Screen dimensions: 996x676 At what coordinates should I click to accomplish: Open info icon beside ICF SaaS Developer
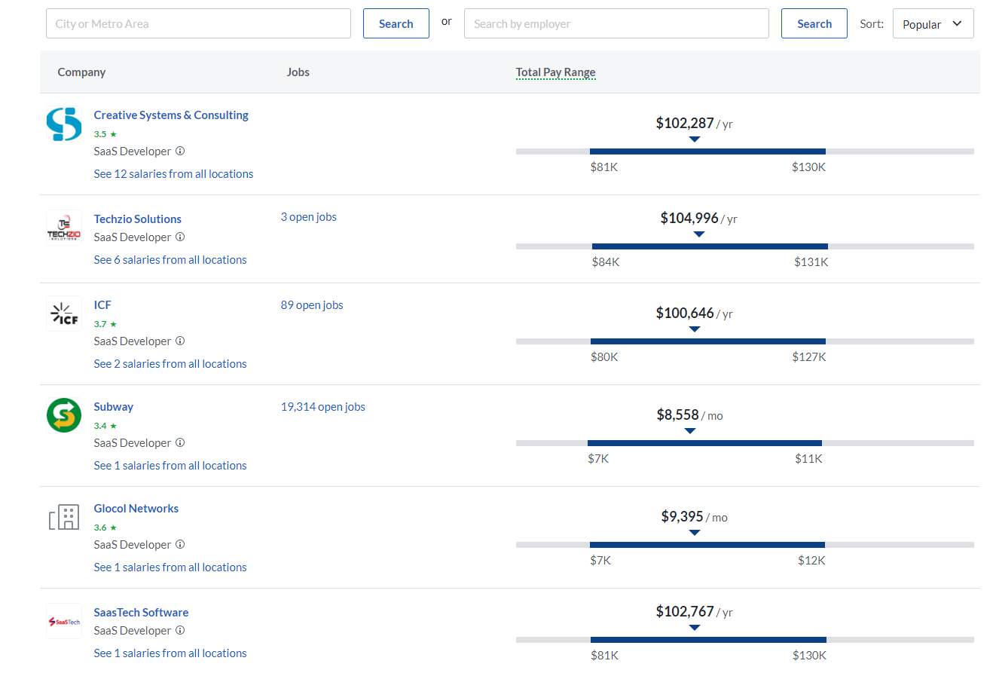(x=180, y=341)
